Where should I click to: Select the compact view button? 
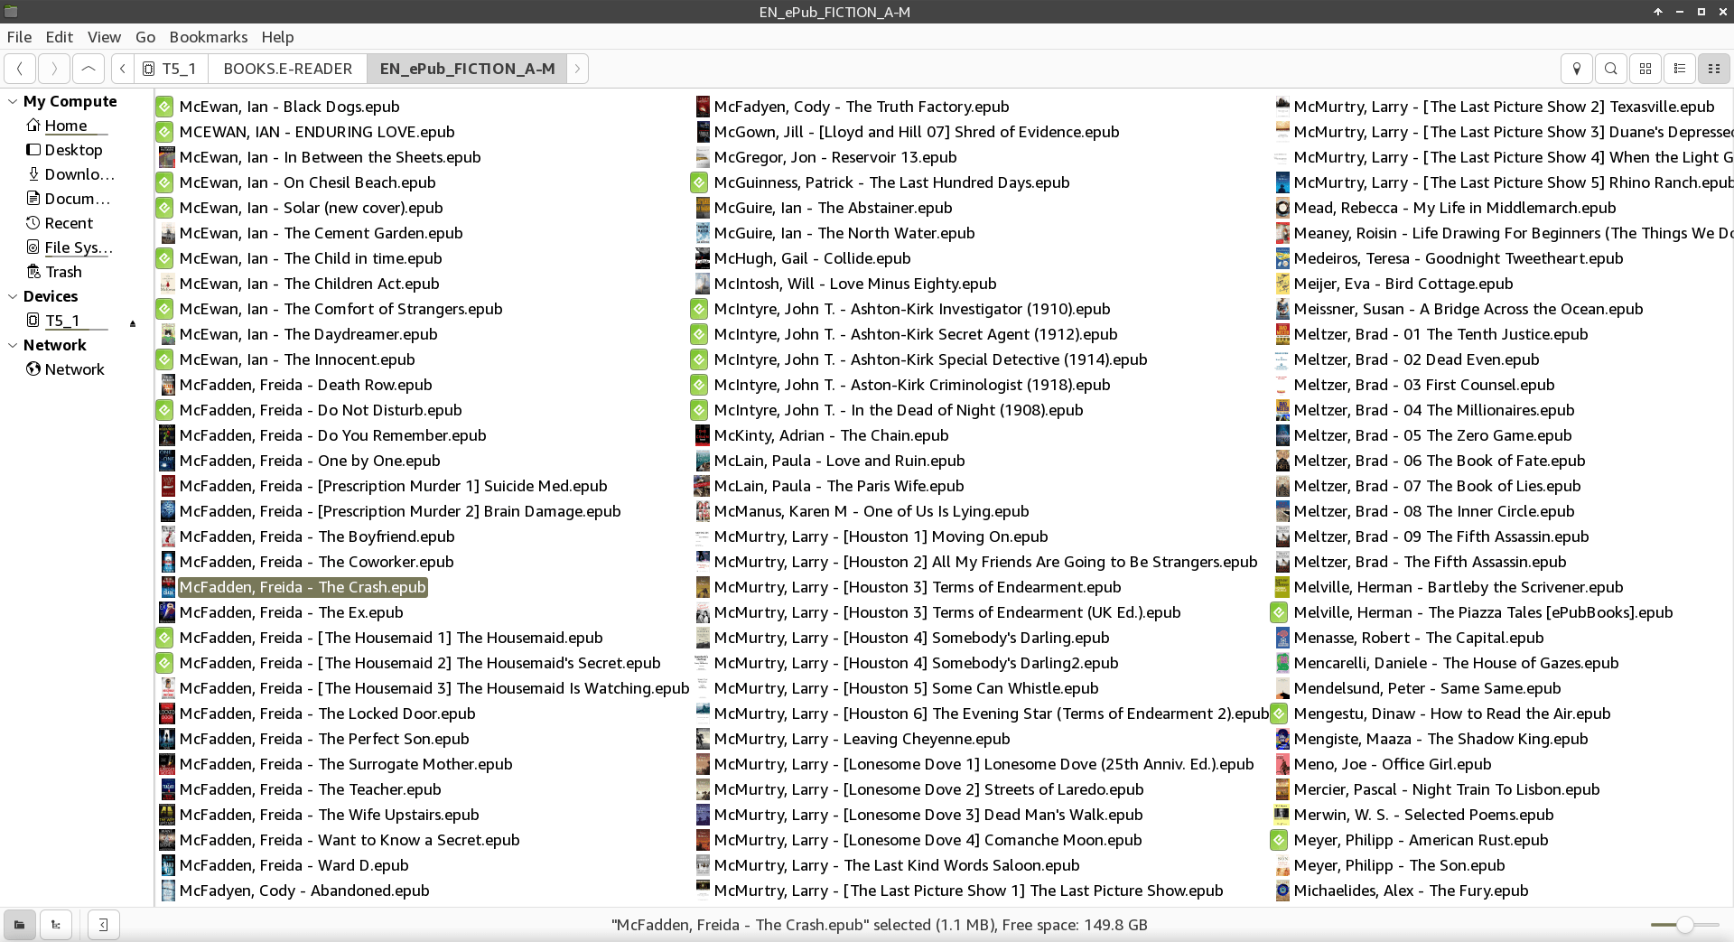point(1713,69)
